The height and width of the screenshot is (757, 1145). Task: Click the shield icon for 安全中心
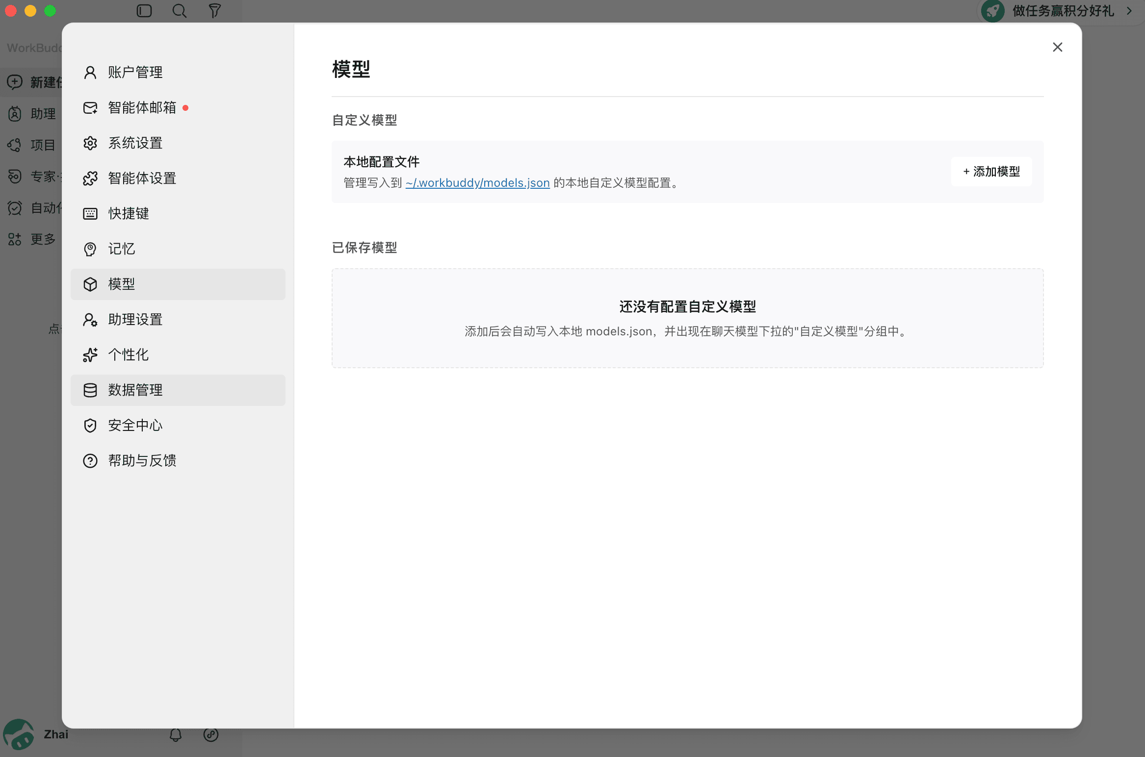point(90,426)
